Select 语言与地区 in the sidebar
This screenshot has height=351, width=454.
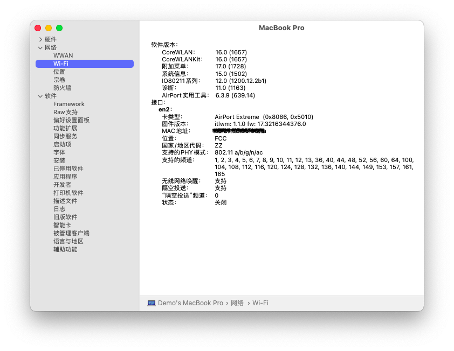tap(68, 241)
